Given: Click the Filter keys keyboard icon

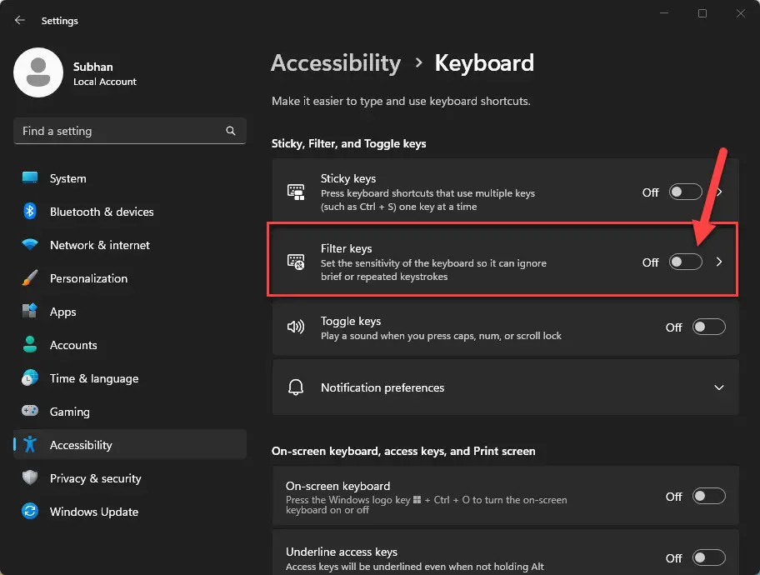Looking at the screenshot, I should 296,262.
